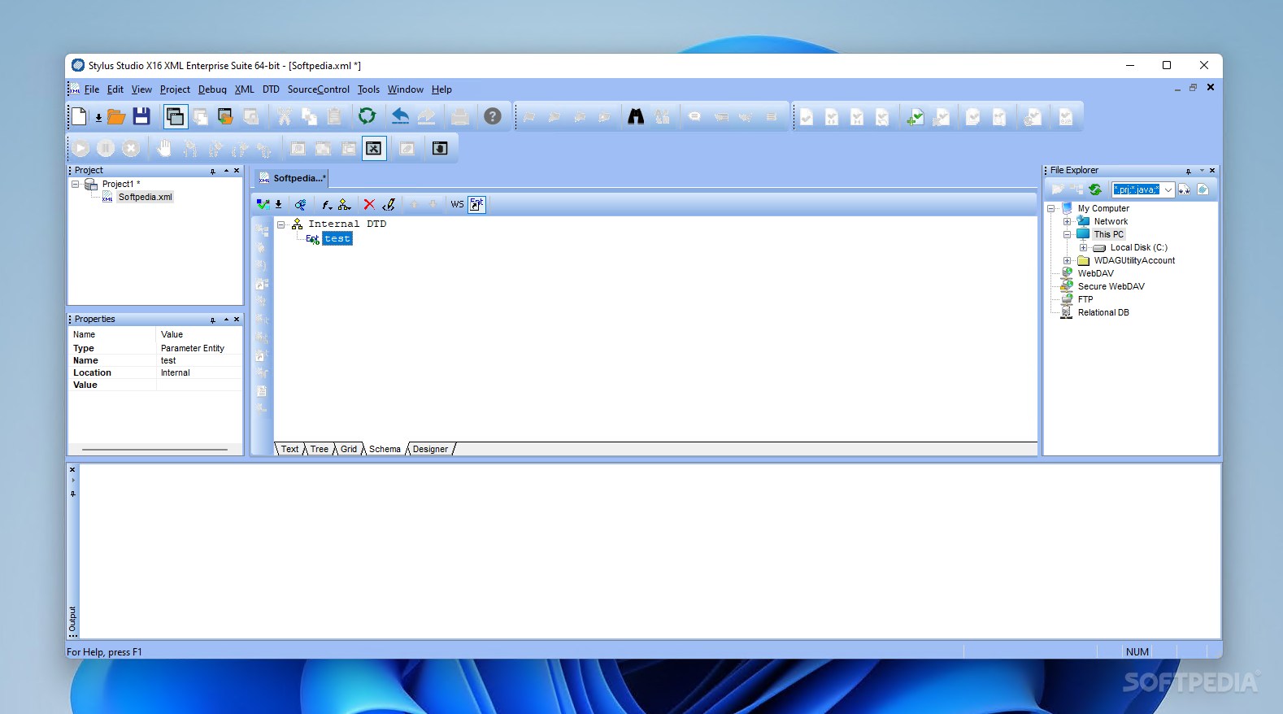Open the XML menu
This screenshot has width=1283, height=714.
(245, 89)
